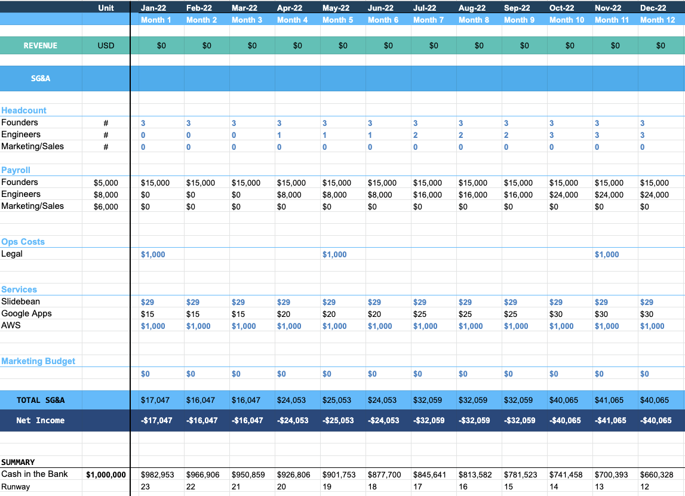Select Engineers unit salary $8,000
Image resolution: width=685 pixels, height=496 pixels.
point(106,195)
